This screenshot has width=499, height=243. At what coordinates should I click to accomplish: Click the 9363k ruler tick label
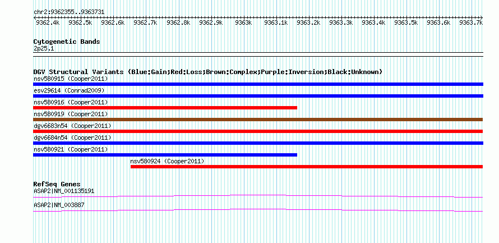pyautogui.click(x=243, y=22)
